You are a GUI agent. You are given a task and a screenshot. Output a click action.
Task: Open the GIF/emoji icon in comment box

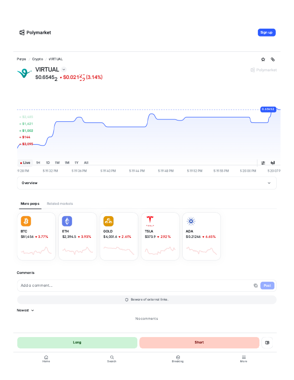[255, 285]
